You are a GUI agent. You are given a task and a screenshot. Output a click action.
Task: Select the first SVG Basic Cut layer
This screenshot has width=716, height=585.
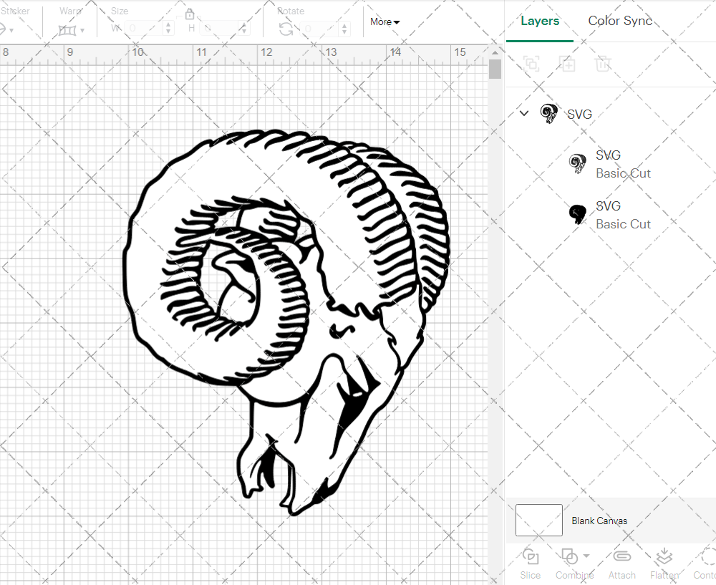(610, 164)
